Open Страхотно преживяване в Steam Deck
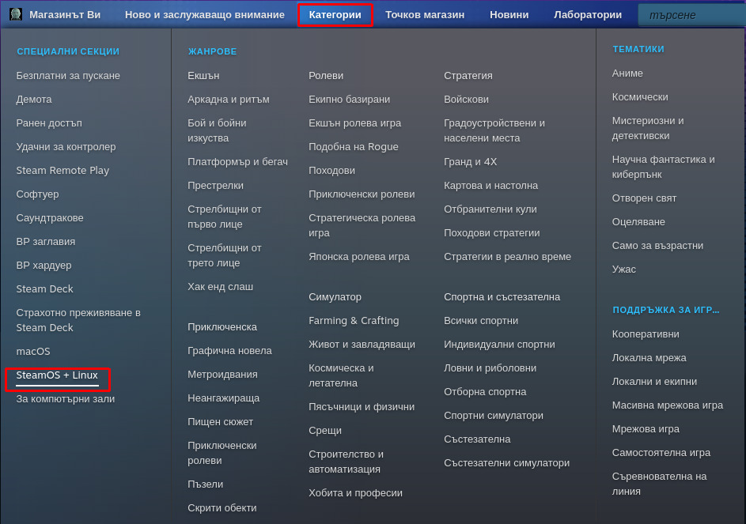Image resolution: width=746 pixels, height=524 pixels. point(78,320)
